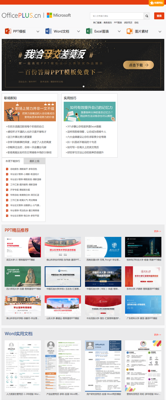Click PPT icon beside 工作汇报-圆形建筑-清新蓝绿
Viewport: 166px width, 400px height.
pyautogui.click(x=7, y=185)
